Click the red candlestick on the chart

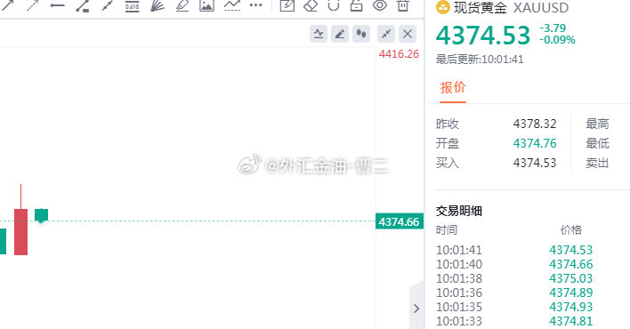20,232
